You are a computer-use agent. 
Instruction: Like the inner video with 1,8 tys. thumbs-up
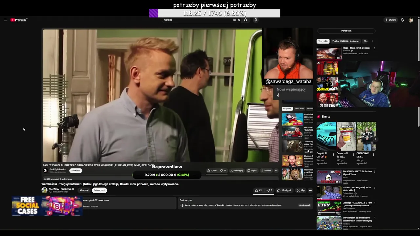click(212, 171)
